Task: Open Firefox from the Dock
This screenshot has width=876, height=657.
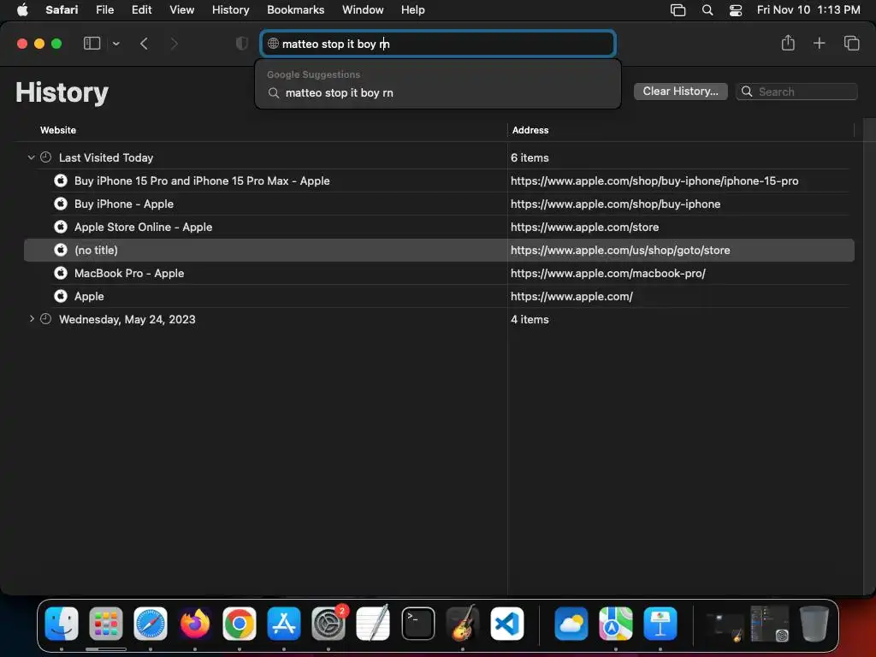Action: 195,623
